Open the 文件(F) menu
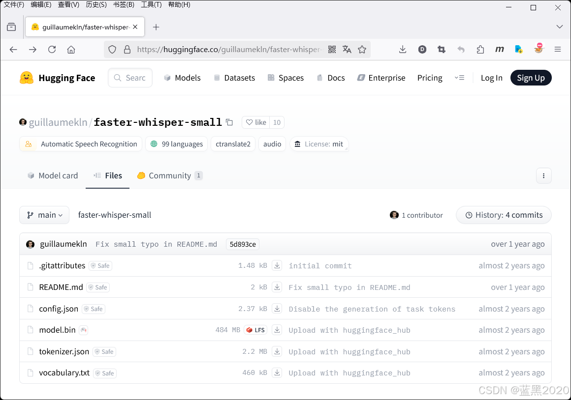 [14, 4]
